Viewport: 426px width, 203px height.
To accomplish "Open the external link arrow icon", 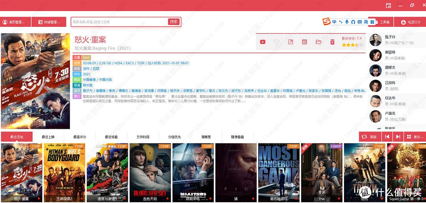I will (x=290, y=42).
